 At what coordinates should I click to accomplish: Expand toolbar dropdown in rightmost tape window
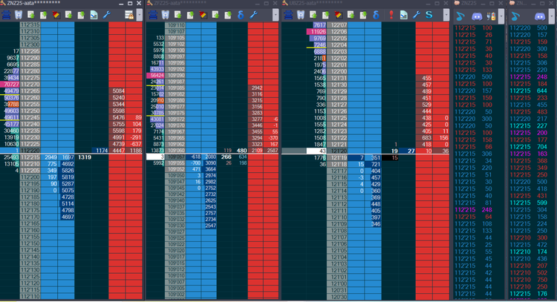pos(552,16)
